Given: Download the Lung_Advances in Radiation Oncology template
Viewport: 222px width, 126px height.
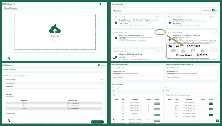Looking at the screenshot, I should point(160,17).
